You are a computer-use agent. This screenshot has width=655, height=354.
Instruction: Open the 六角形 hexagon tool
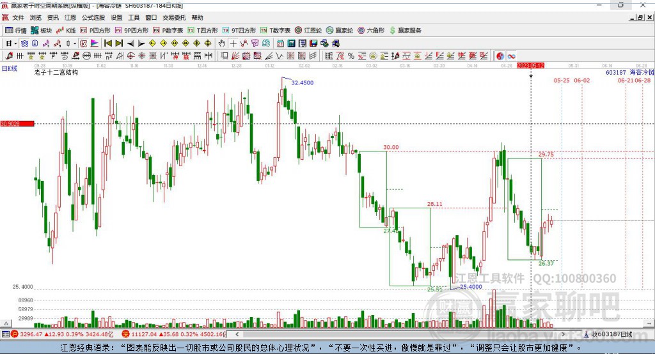pos(371,30)
